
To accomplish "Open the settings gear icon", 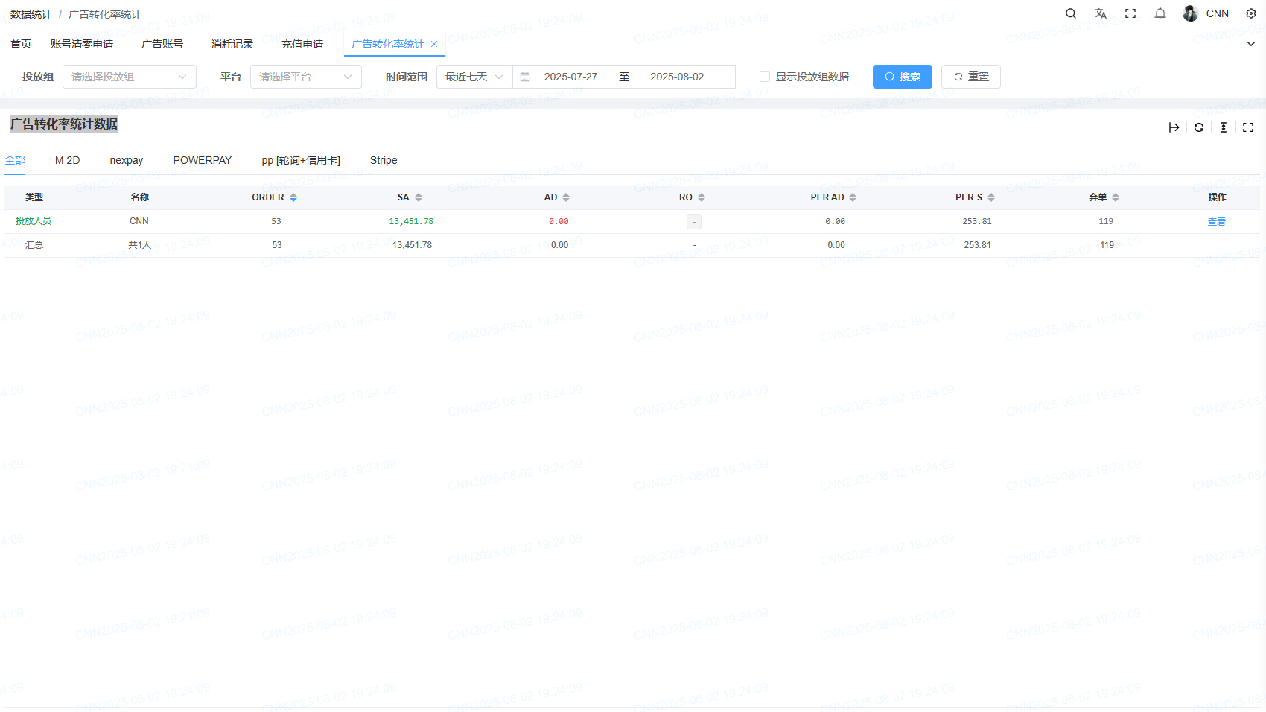I will (x=1251, y=13).
